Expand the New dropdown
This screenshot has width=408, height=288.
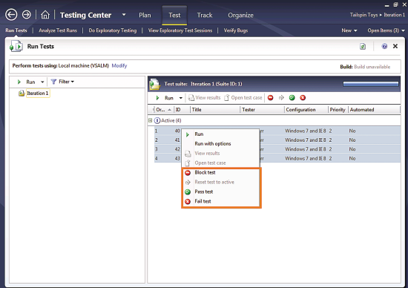(349, 30)
